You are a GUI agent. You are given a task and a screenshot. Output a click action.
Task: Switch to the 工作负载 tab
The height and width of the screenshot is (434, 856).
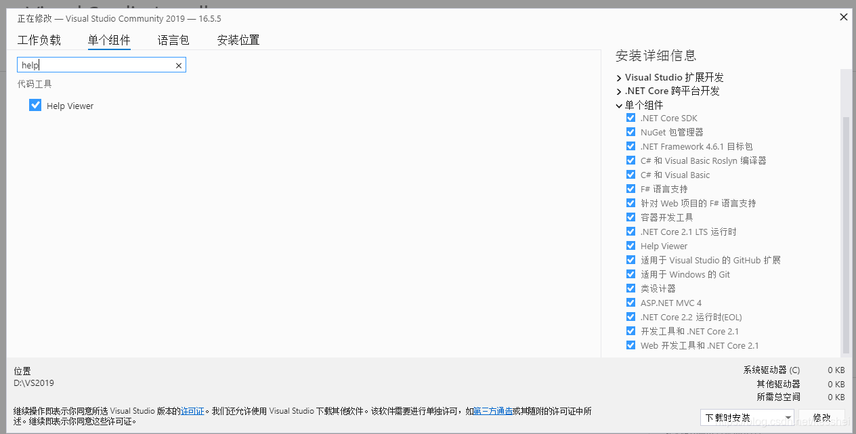click(39, 40)
